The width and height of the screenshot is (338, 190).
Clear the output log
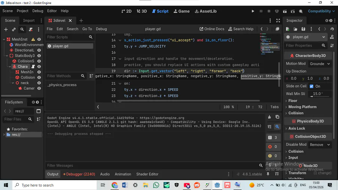(269, 117)
